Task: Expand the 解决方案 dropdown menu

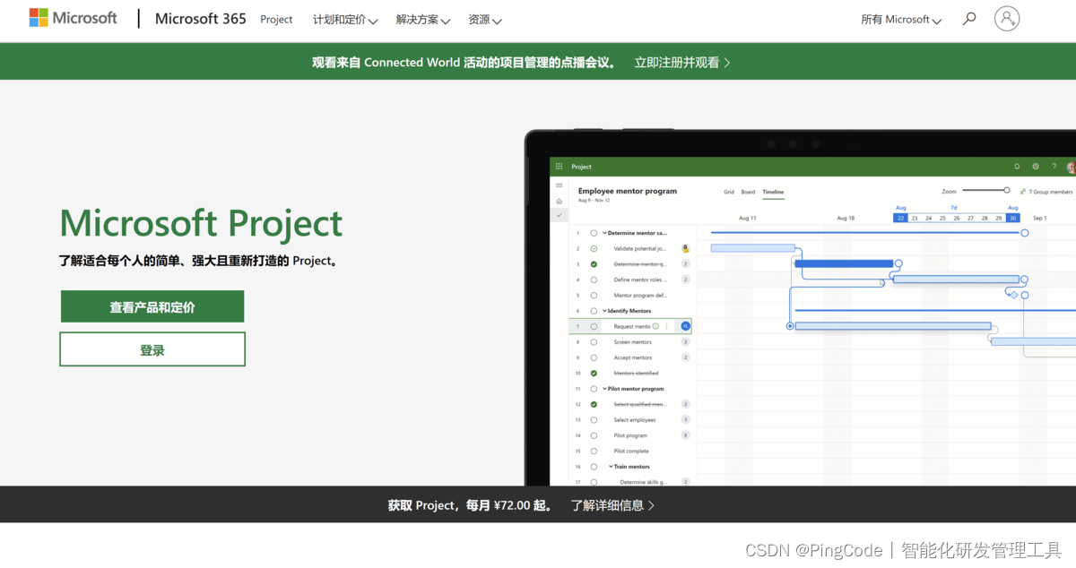Action: pyautogui.click(x=423, y=19)
